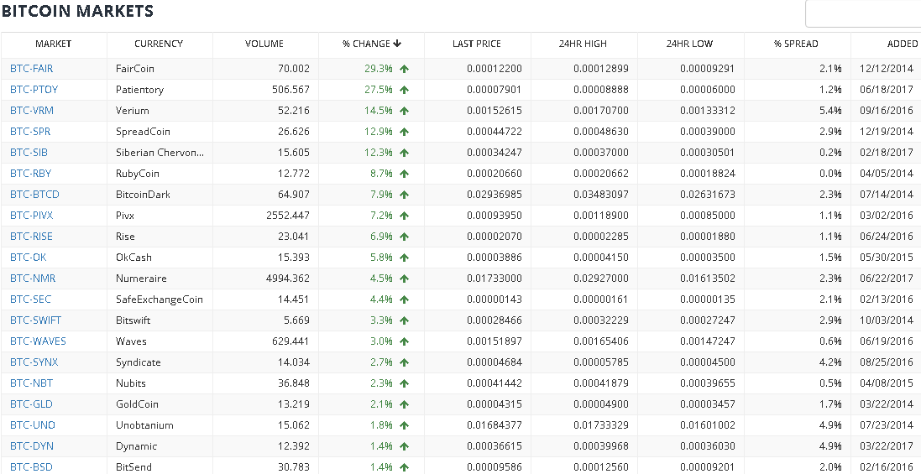This screenshot has width=921, height=474.
Task: Sort table by % SPREAD header
Action: tap(796, 44)
